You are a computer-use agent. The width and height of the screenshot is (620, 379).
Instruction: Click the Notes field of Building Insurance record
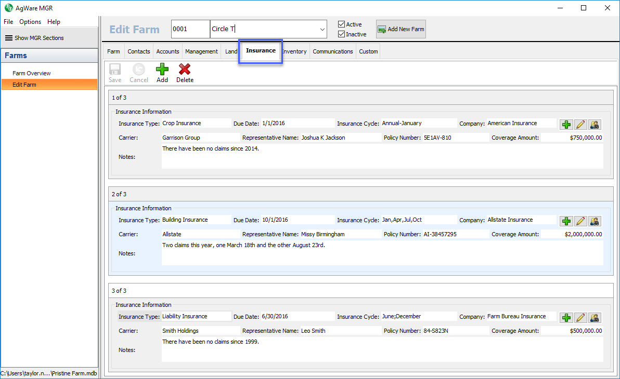point(382,253)
